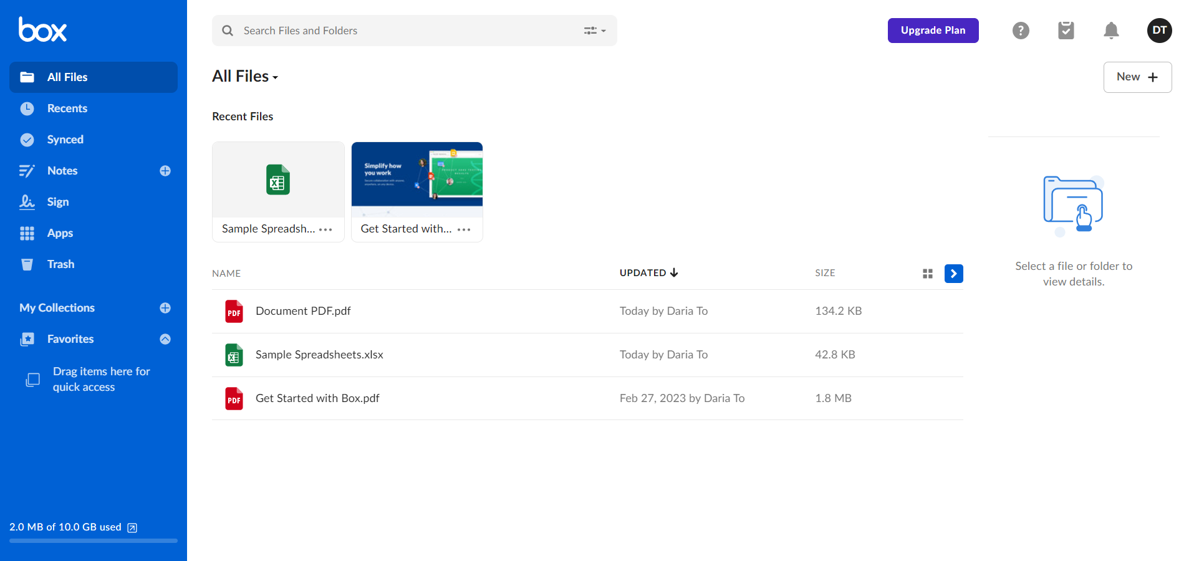Open the Trash
The height and width of the screenshot is (561, 1194).
(x=94, y=264)
